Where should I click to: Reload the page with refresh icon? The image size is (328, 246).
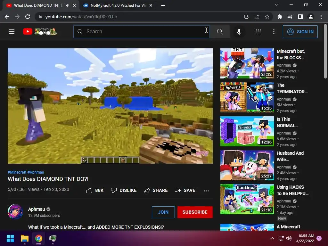click(x=28, y=17)
